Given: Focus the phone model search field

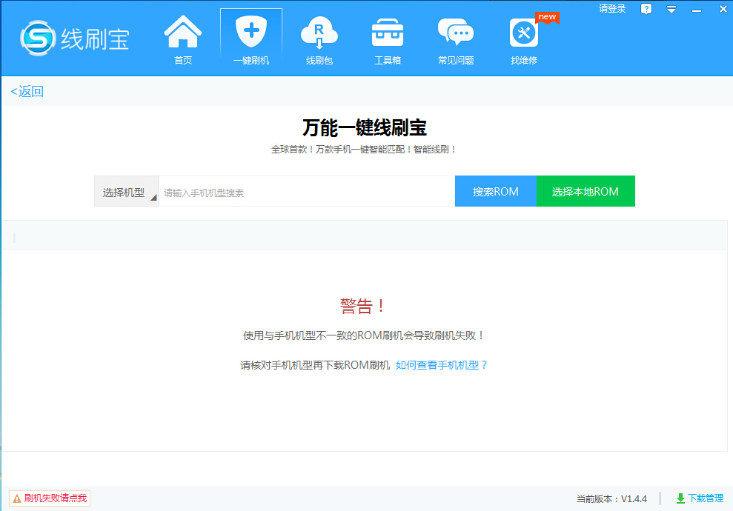Looking at the screenshot, I should tap(307, 192).
